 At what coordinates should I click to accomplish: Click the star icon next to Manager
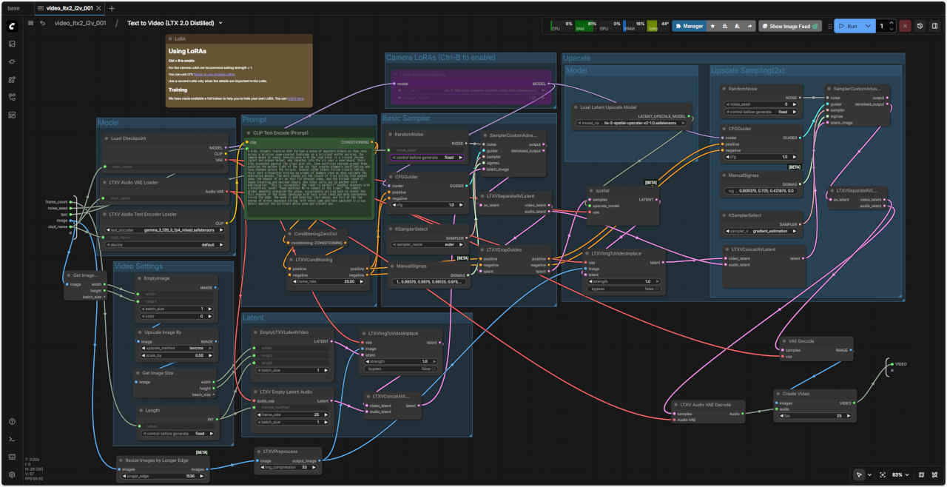click(x=712, y=26)
